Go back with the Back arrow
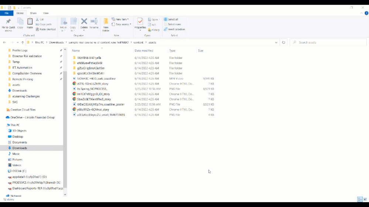The height and width of the screenshot is (207, 369). [x=5, y=42]
